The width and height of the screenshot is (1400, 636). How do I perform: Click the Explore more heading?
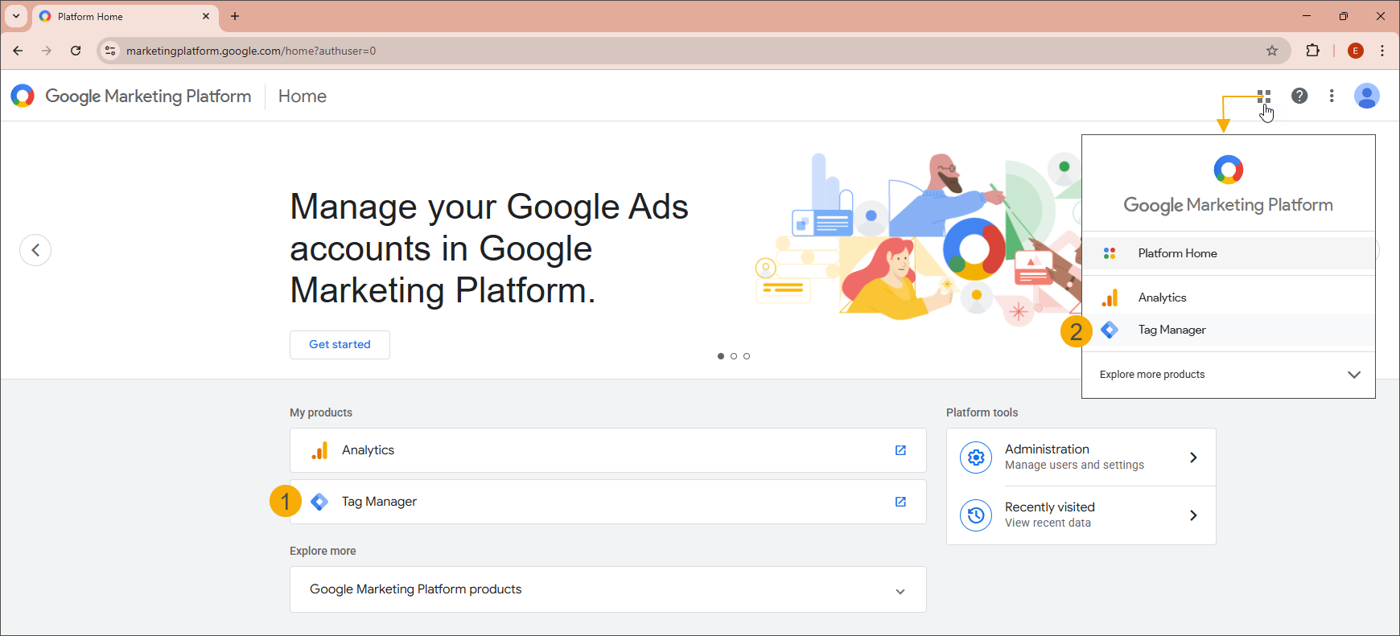323,551
